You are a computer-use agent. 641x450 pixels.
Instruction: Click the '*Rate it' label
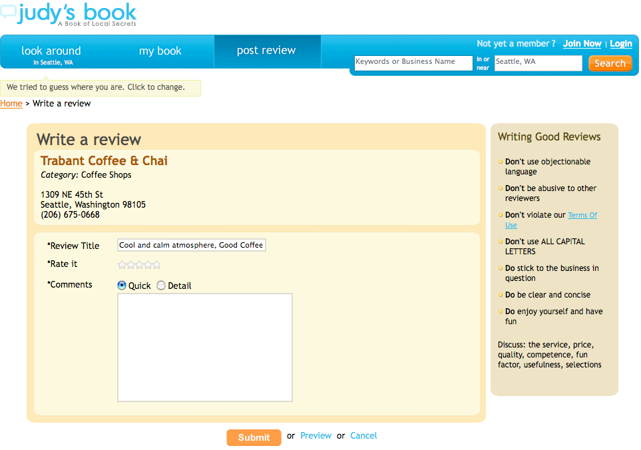(62, 264)
